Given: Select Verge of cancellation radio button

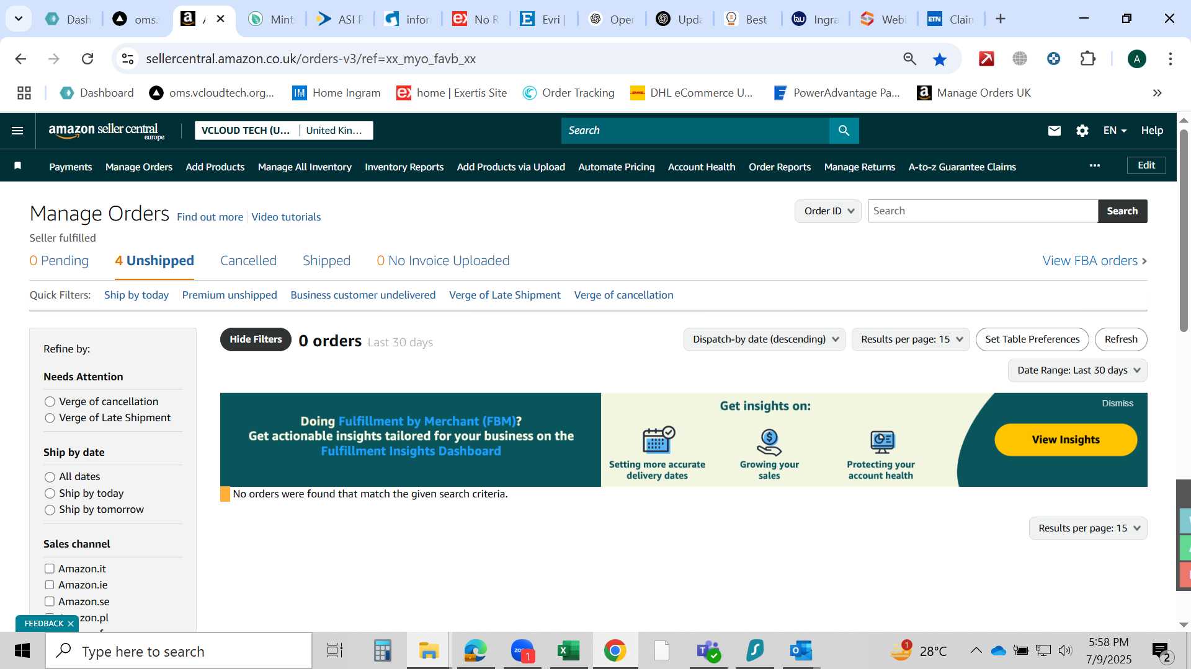Looking at the screenshot, I should pos(50,402).
